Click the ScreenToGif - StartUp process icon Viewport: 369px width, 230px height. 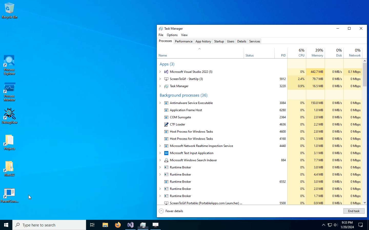tap(166, 79)
